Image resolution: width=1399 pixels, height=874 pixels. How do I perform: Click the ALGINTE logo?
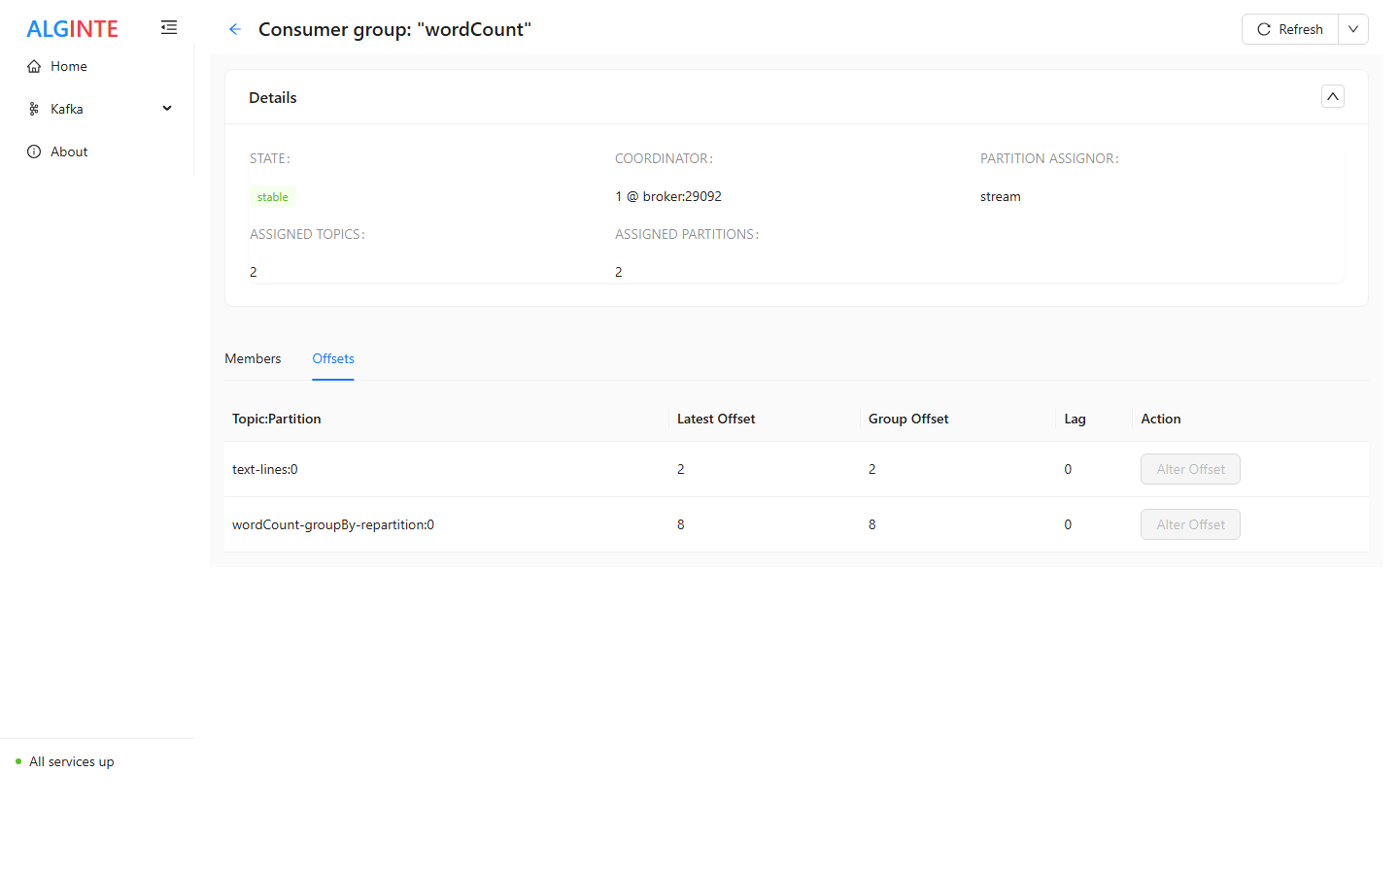tap(72, 29)
